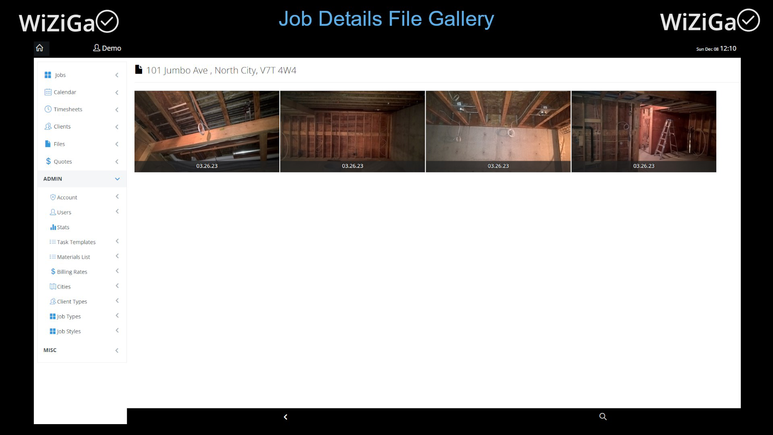This screenshot has height=435, width=773.
Task: Click the Files document icon
Action: click(x=48, y=144)
